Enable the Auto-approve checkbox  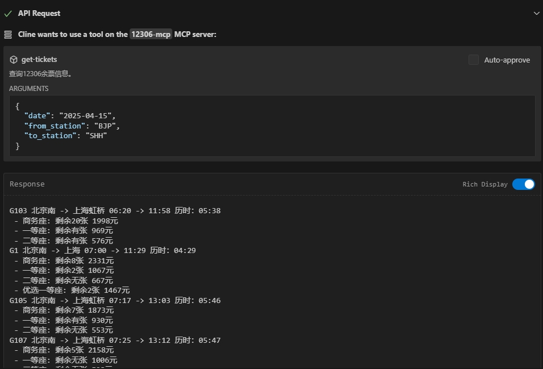474,60
